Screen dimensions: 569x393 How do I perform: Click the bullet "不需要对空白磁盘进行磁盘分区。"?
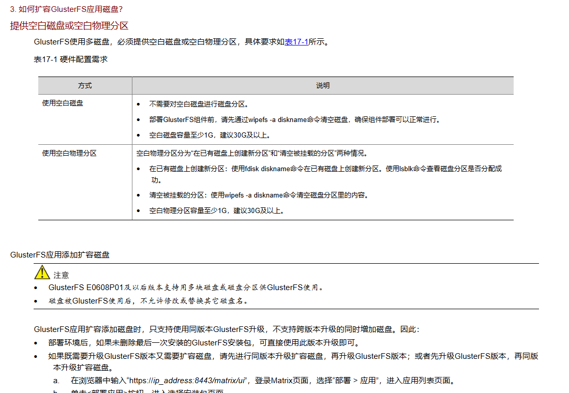(x=199, y=104)
